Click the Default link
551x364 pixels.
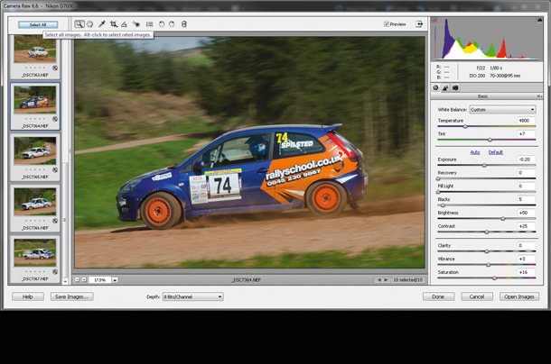(496, 152)
